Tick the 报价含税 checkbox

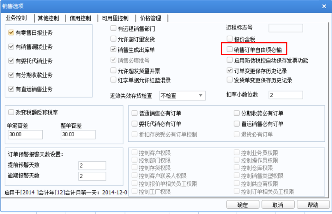(x=230, y=39)
